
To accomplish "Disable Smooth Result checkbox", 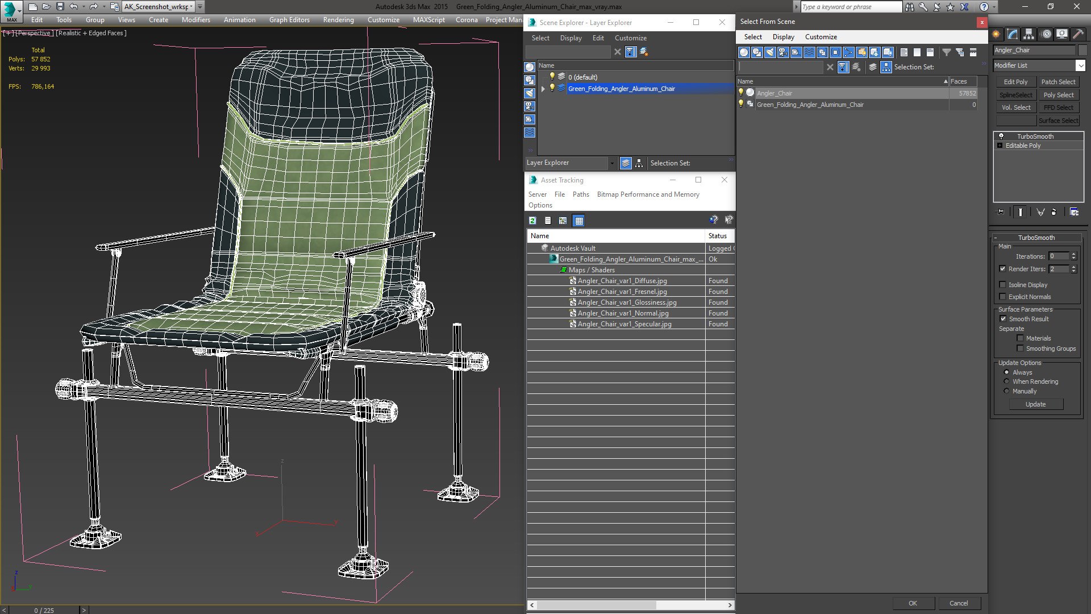I will (x=1003, y=319).
